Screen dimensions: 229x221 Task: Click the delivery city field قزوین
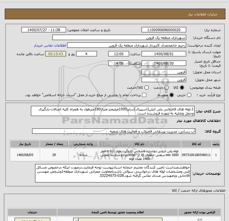point(164,80)
